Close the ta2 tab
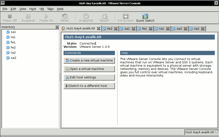 click(x=203, y=29)
